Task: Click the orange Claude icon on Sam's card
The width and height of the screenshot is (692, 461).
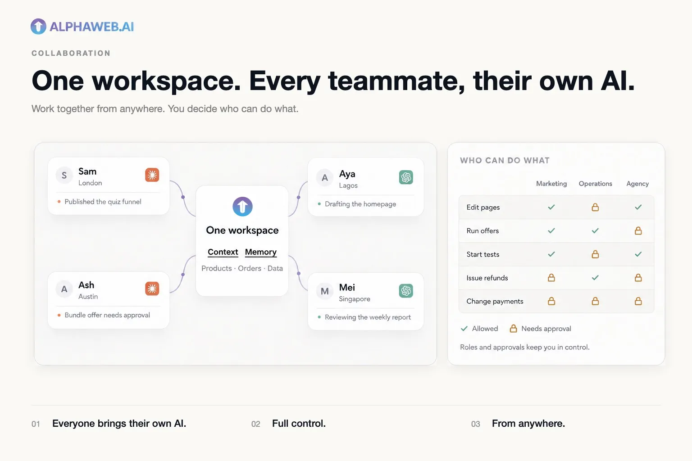Action: coord(152,175)
